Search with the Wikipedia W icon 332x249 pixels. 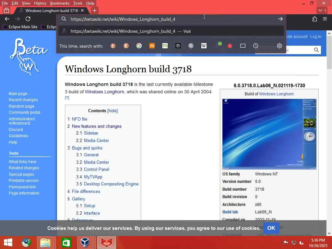tap(204, 46)
